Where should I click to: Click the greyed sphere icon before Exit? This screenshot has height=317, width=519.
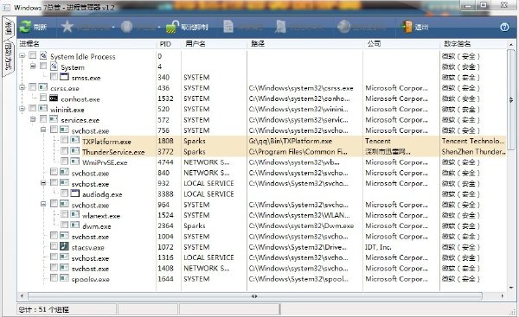pyautogui.click(x=343, y=27)
